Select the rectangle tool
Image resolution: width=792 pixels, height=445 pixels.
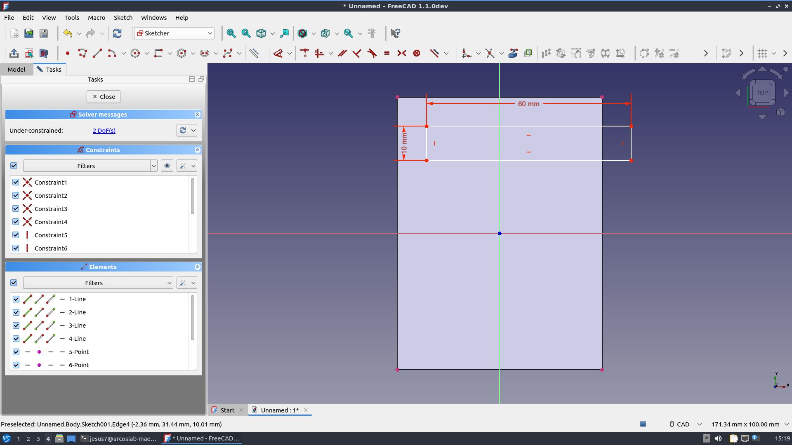(158, 53)
